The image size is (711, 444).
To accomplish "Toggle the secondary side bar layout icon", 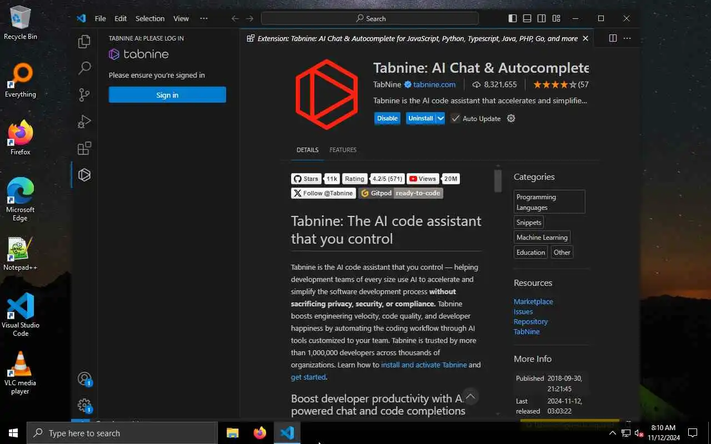I will [x=542, y=18].
